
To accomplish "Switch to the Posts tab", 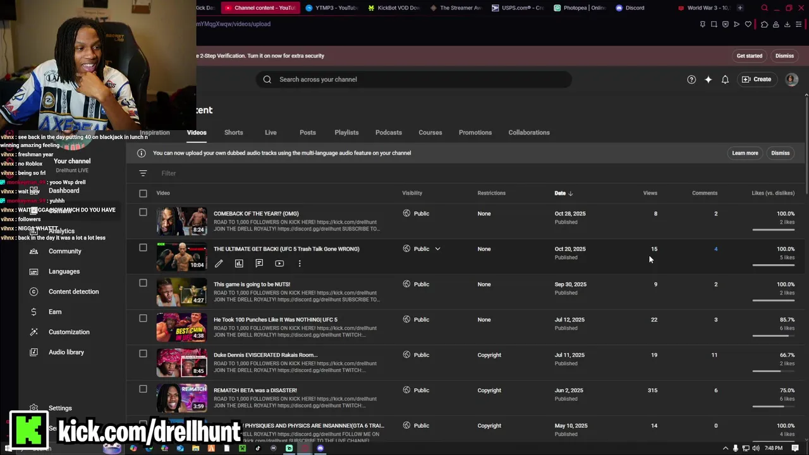I will pyautogui.click(x=308, y=133).
